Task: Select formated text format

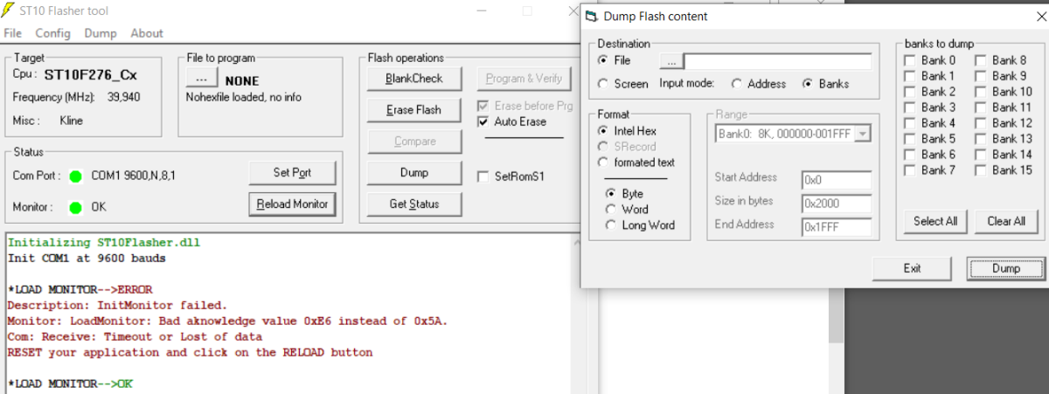Action: (603, 162)
